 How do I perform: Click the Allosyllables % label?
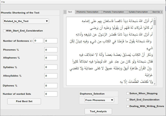[12, 76]
